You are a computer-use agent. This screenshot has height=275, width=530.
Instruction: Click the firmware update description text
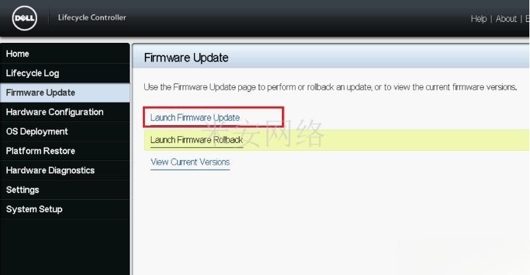(330, 87)
